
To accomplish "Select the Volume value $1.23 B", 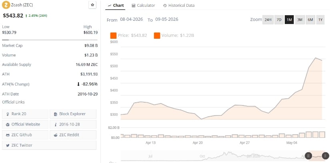I will point(91,55).
